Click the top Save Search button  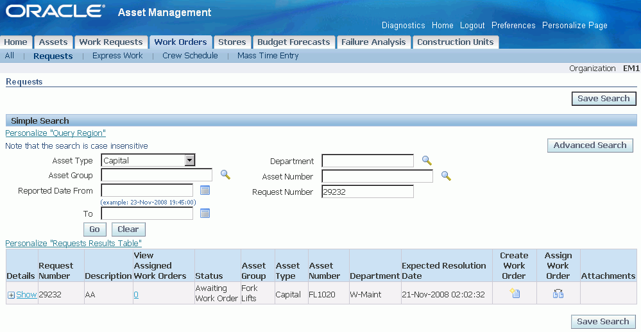click(x=604, y=99)
